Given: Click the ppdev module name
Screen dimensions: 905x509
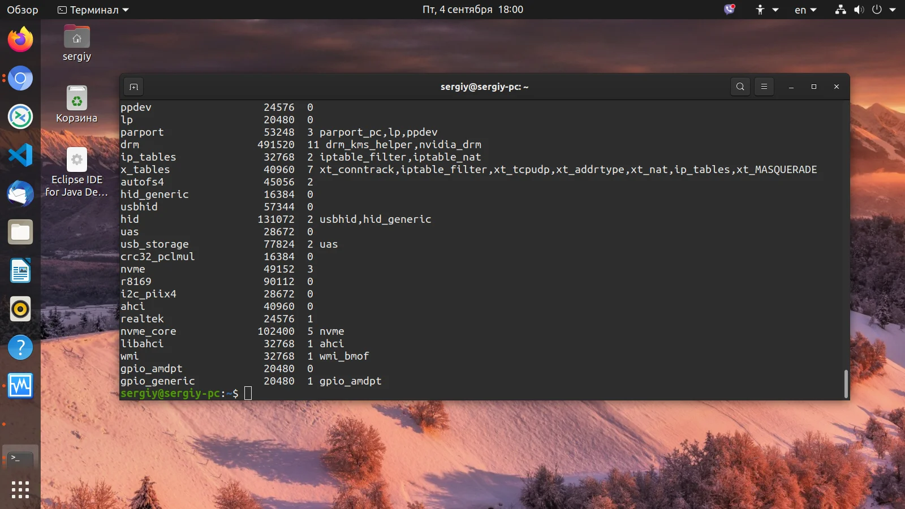Looking at the screenshot, I should point(136,107).
